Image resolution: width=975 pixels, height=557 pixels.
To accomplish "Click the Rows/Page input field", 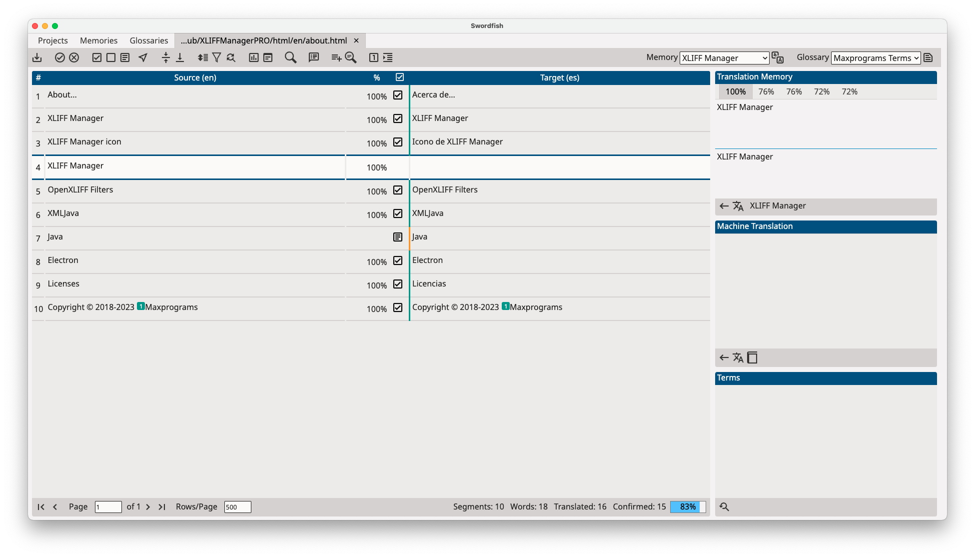I will (237, 506).
